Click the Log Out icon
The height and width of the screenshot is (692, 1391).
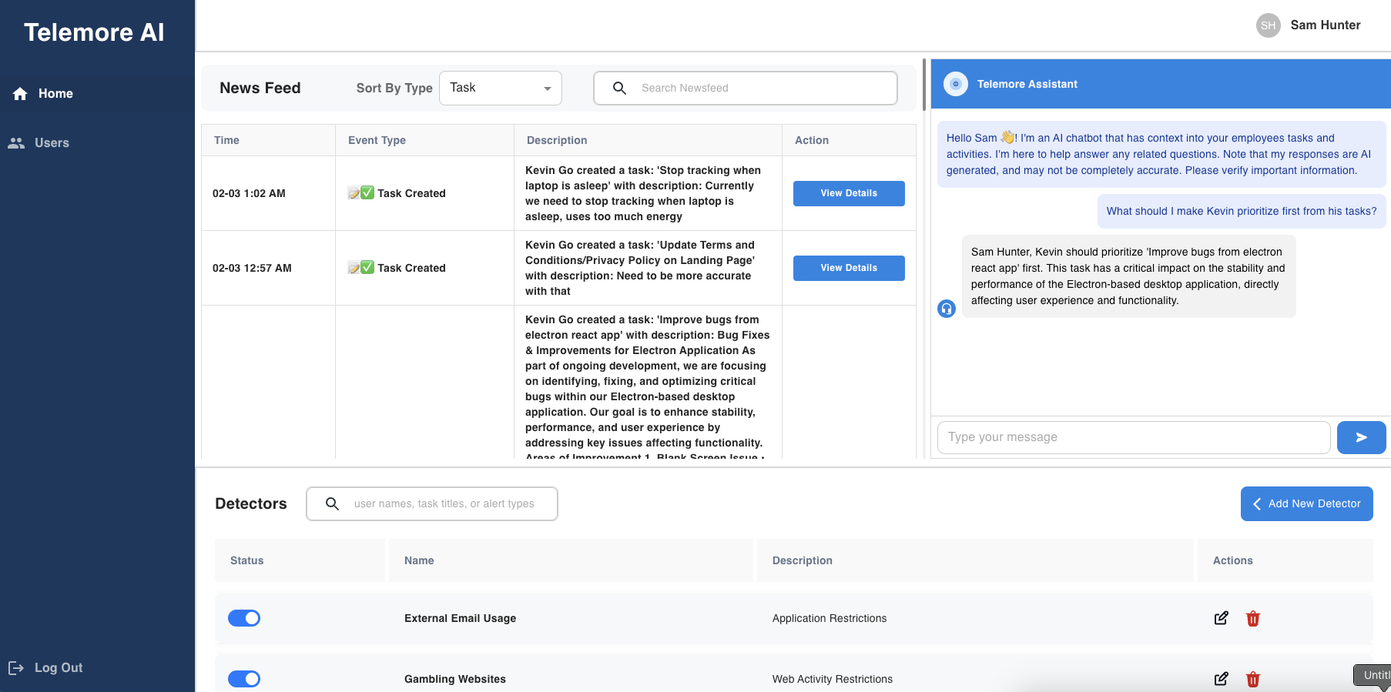16,667
